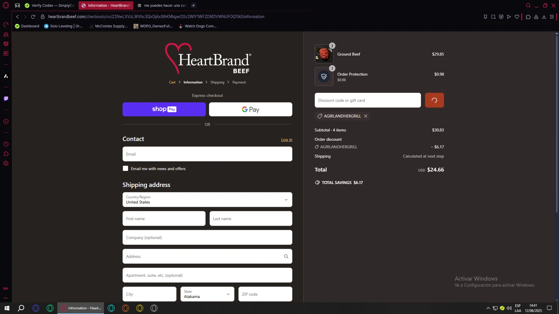Bookmark page with heart icon
Image resolution: width=559 pixels, height=314 pixels.
click(x=517, y=17)
